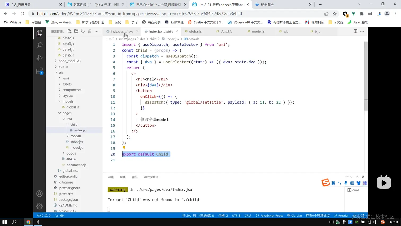Split the editor to the right

(355, 31)
